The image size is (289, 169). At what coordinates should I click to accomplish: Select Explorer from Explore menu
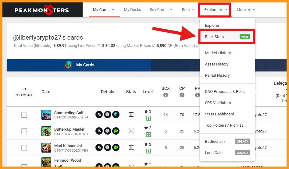point(227,25)
